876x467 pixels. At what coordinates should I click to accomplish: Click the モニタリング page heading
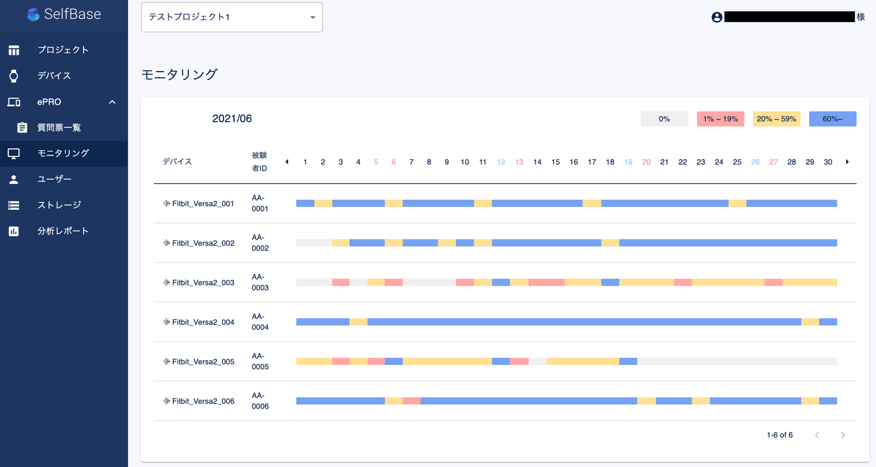[x=179, y=75]
